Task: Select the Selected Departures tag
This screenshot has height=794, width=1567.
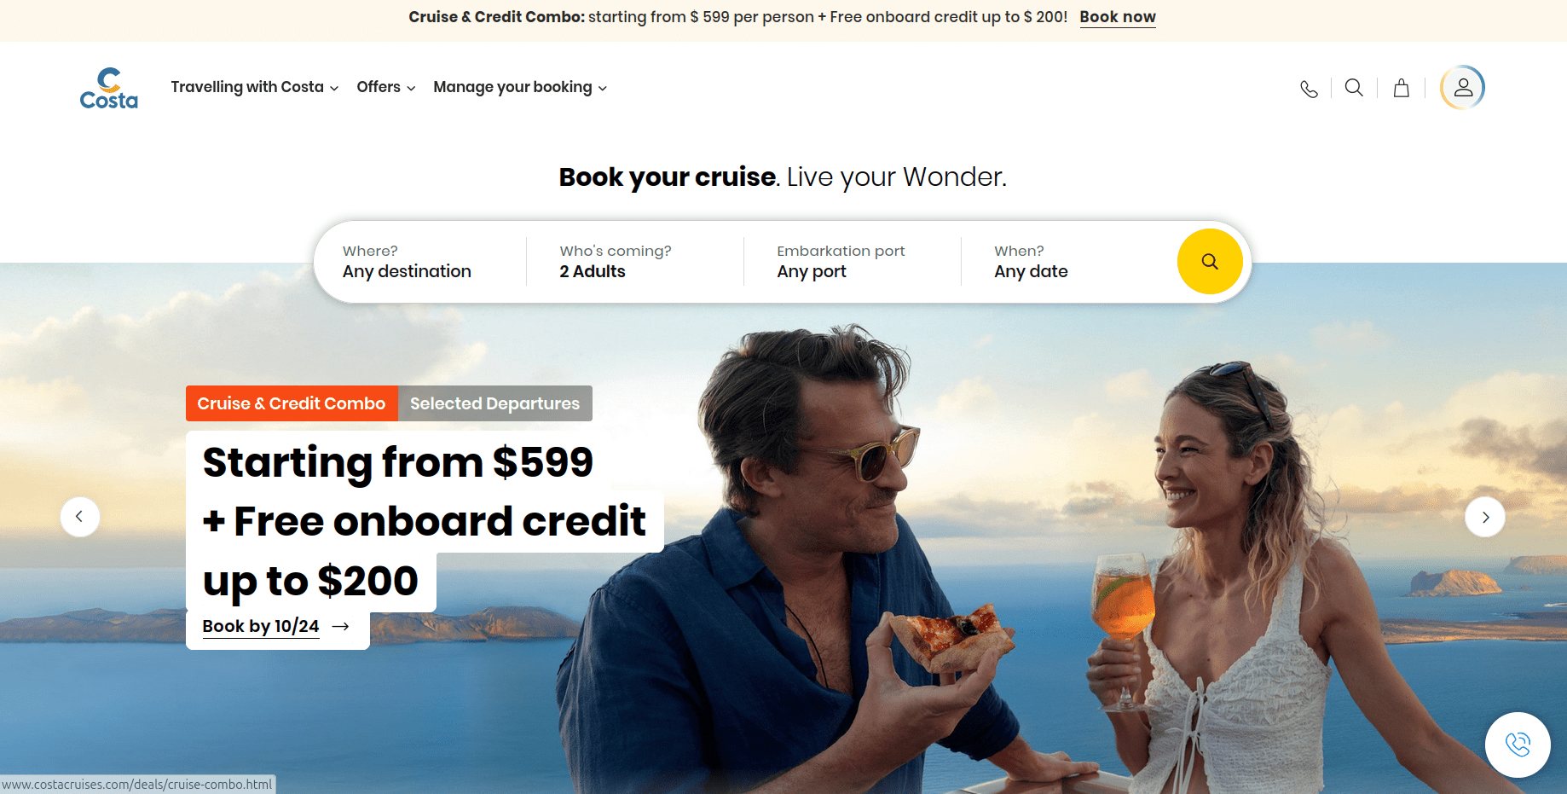Action: [x=495, y=403]
